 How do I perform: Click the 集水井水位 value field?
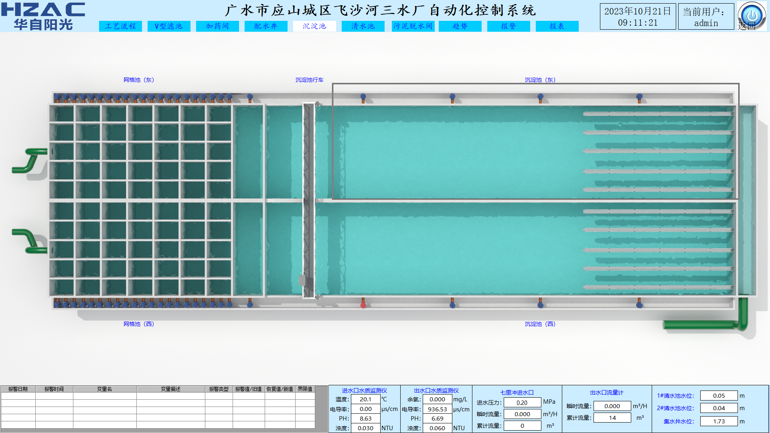tap(719, 421)
